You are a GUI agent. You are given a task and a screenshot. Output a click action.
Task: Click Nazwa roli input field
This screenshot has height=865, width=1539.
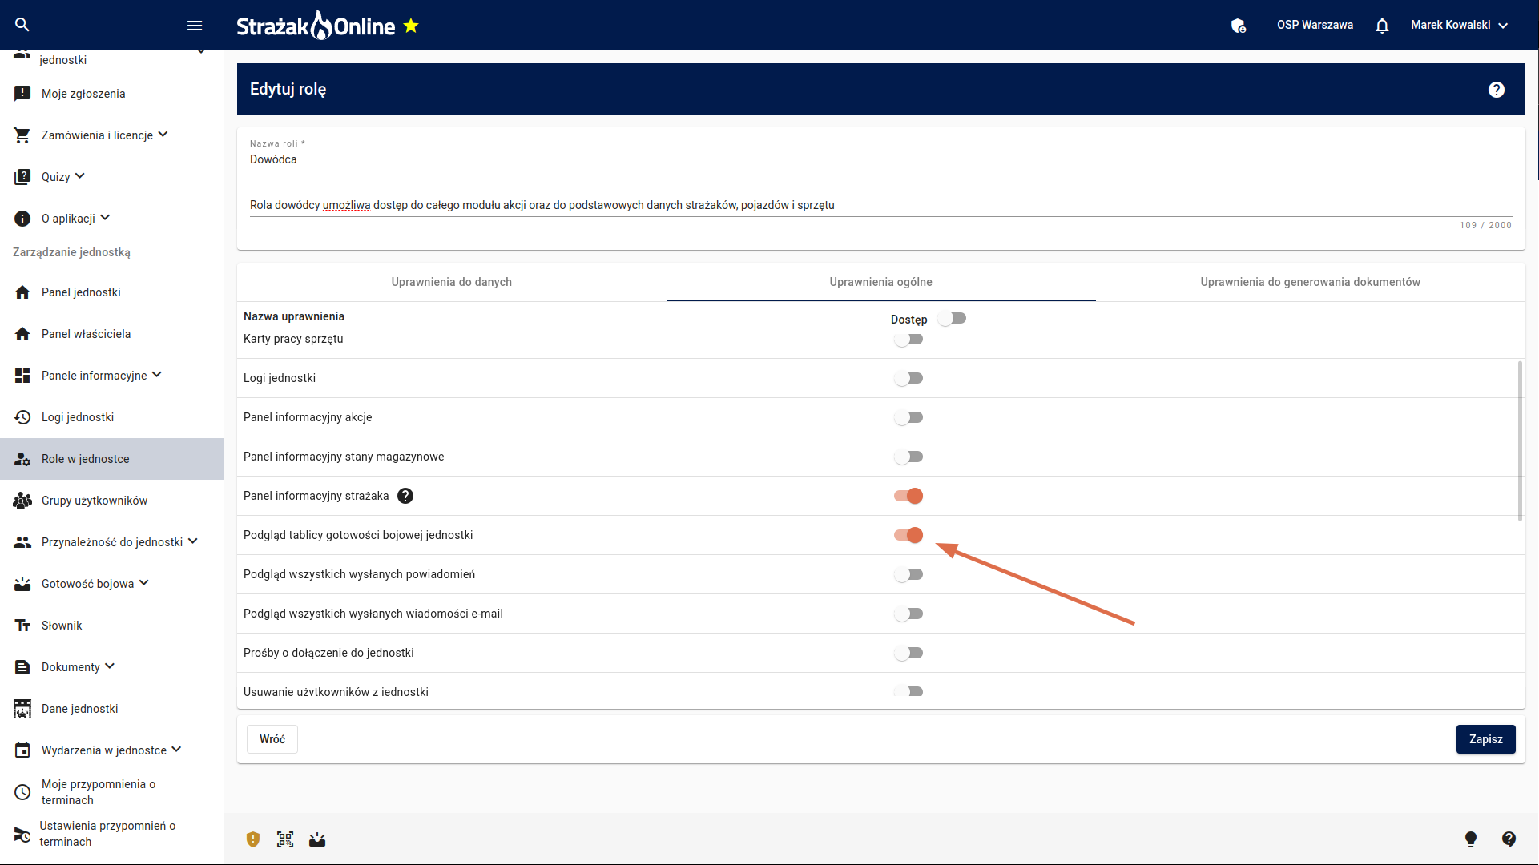[x=369, y=159]
